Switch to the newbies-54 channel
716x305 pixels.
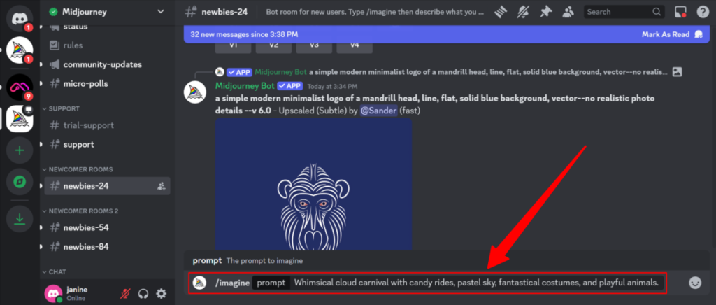click(85, 227)
